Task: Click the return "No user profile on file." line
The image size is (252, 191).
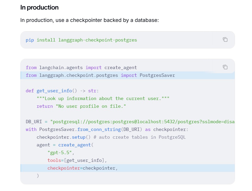Action: 81,106
